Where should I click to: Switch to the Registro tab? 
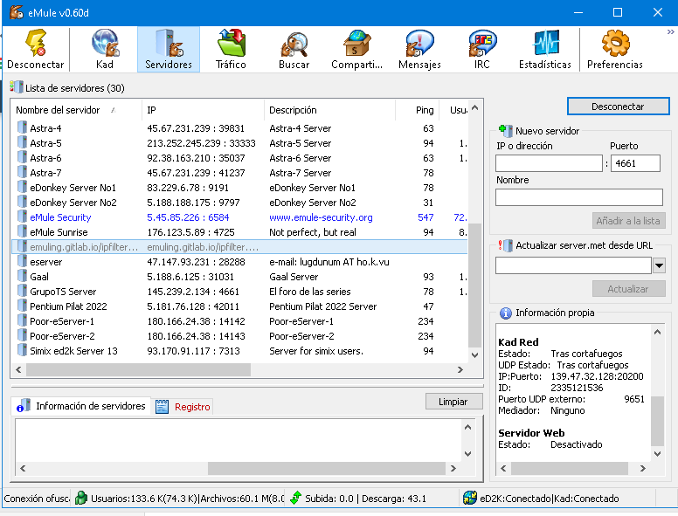(183, 407)
